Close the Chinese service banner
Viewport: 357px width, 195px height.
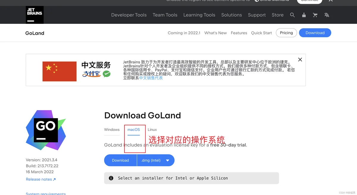coord(300,60)
